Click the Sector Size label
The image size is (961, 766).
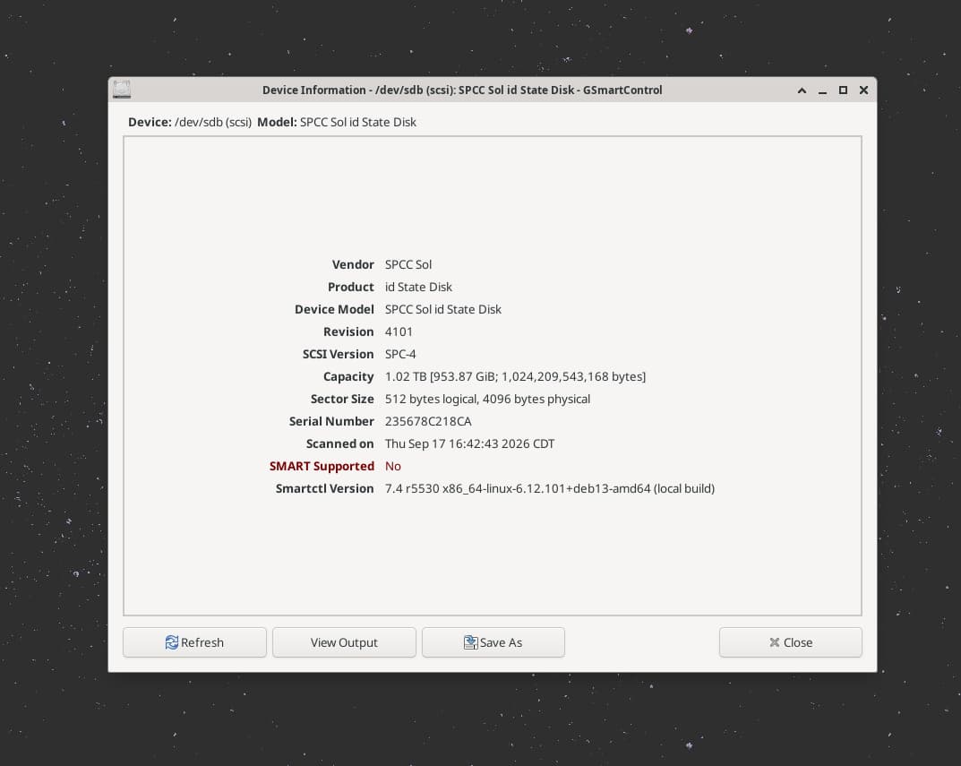(343, 399)
